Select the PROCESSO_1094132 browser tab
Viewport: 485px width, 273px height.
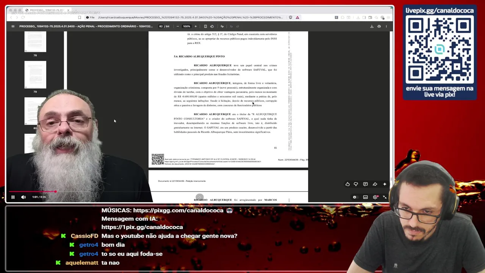(47, 10)
